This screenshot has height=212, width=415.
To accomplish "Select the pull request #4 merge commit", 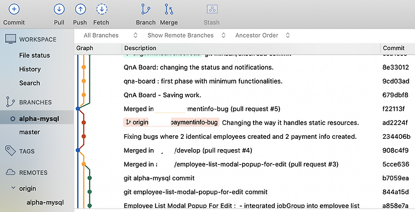I will (x=188, y=150).
